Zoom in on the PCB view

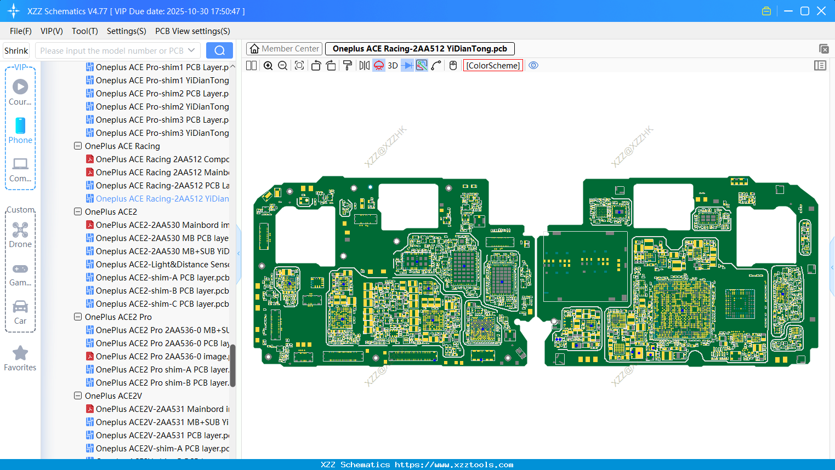pyautogui.click(x=268, y=65)
